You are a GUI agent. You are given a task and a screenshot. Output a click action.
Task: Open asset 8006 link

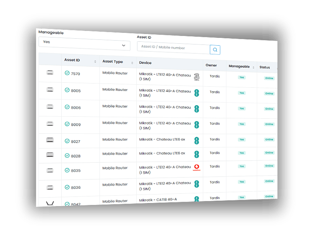tap(76, 107)
